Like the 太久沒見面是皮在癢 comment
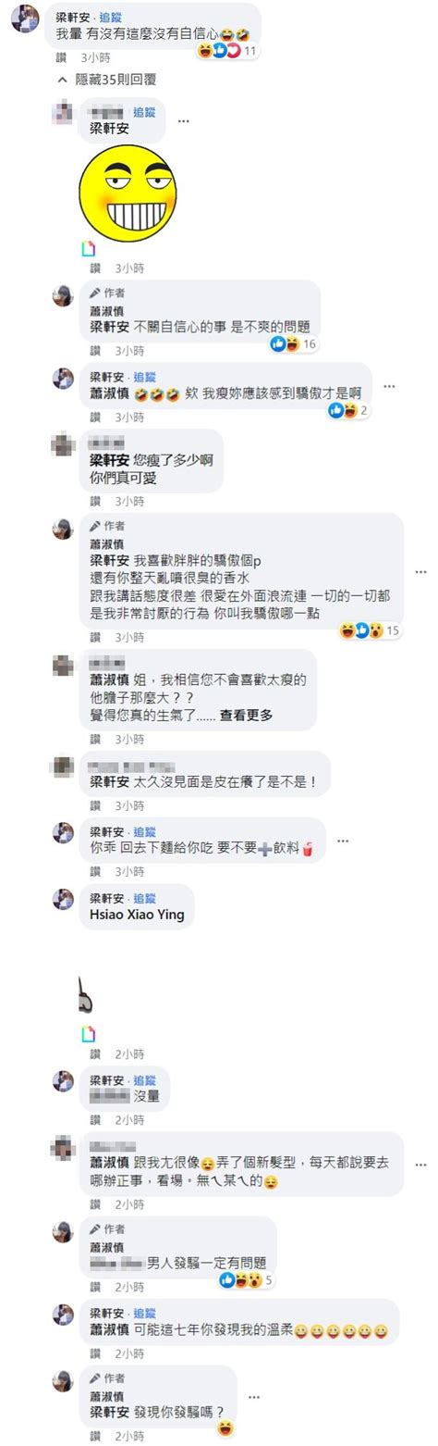The width and height of the screenshot is (438, 1446). (x=95, y=806)
